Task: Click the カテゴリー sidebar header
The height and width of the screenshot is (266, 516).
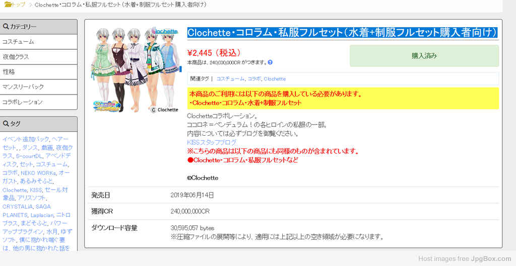Action: (x=38, y=27)
